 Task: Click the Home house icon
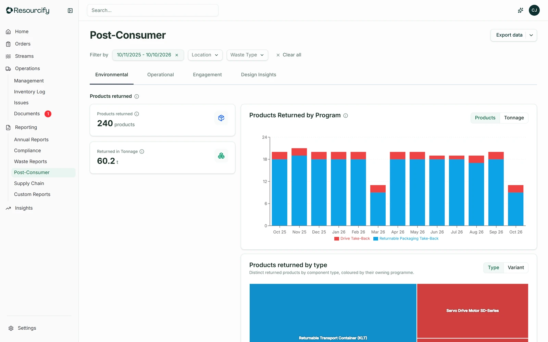click(8, 31)
